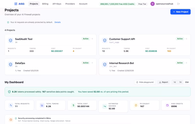This screenshot has width=195, height=124.
Task: Hide the playground
Action: (145, 82)
